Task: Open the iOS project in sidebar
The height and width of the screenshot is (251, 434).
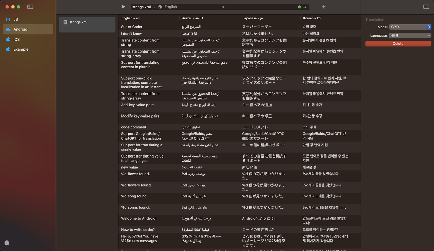Action: click(x=28, y=39)
